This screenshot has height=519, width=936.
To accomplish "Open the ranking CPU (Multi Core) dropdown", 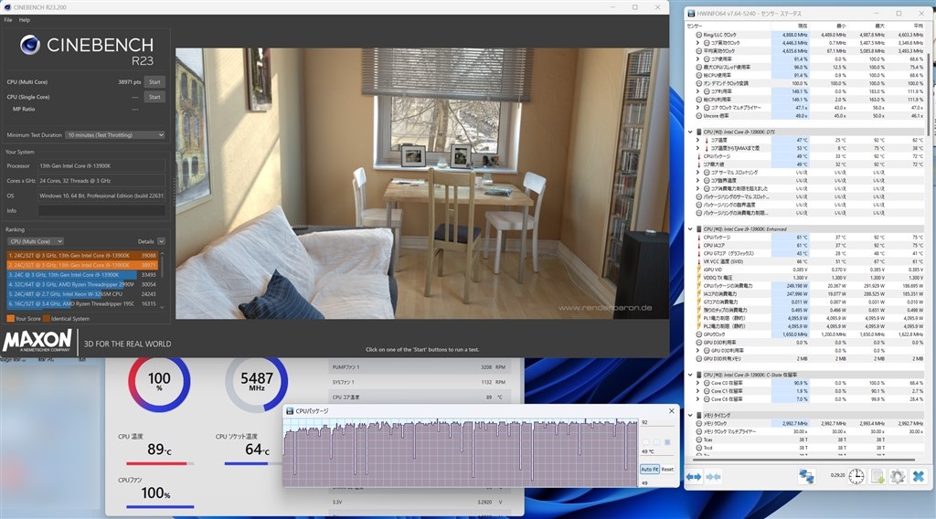I will (x=36, y=241).
